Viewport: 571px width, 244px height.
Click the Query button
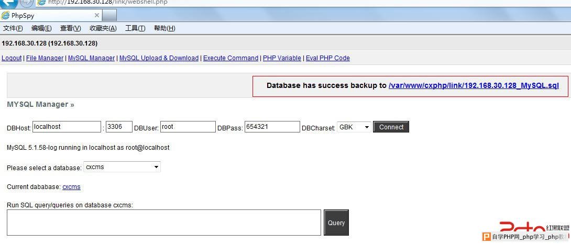click(x=336, y=223)
